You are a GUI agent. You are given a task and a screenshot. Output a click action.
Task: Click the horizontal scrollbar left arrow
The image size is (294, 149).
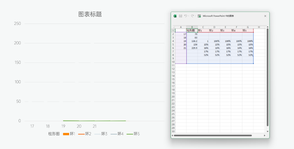[x=172, y=135]
